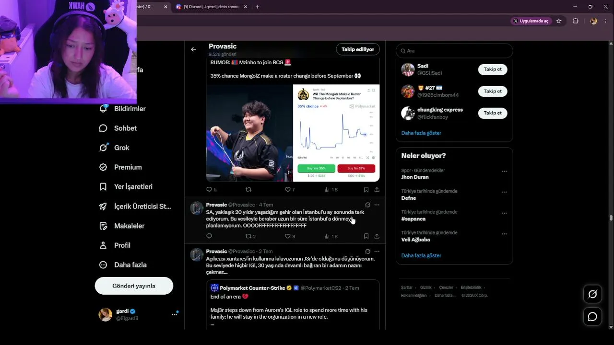
Task: Open a new browser tab
Action: point(258,7)
